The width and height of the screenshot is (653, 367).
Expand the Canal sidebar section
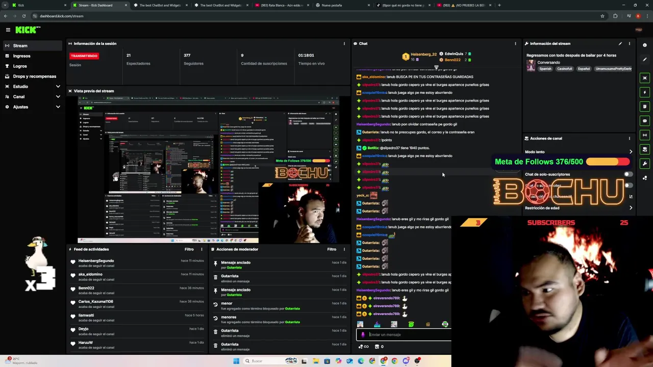58,97
